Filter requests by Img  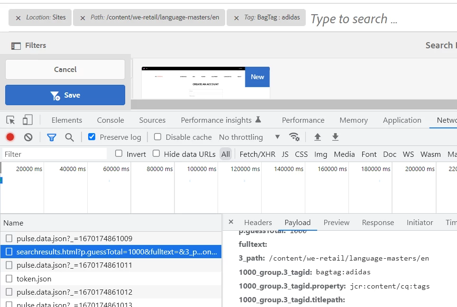(320, 154)
